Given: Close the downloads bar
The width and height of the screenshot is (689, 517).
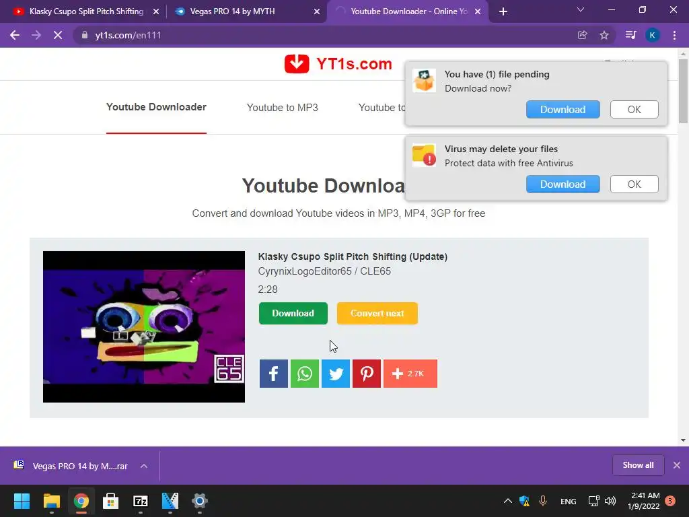Looking at the screenshot, I should (x=677, y=465).
